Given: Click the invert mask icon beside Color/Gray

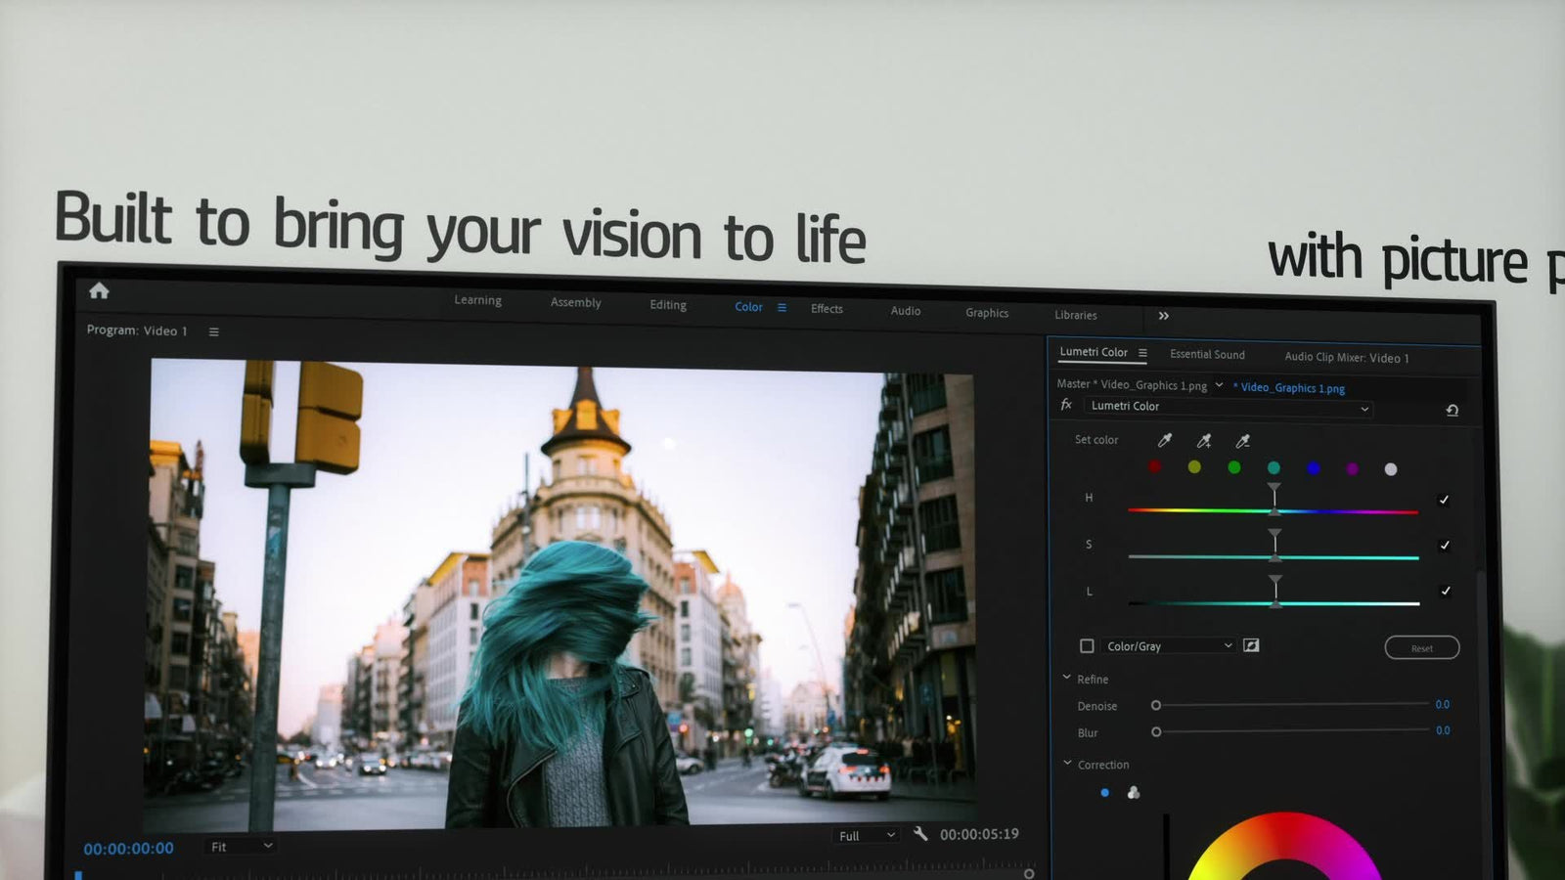Looking at the screenshot, I should click(x=1251, y=645).
